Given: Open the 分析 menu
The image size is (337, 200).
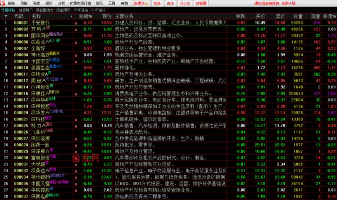Looking at the screenshot, I should (62, 3).
